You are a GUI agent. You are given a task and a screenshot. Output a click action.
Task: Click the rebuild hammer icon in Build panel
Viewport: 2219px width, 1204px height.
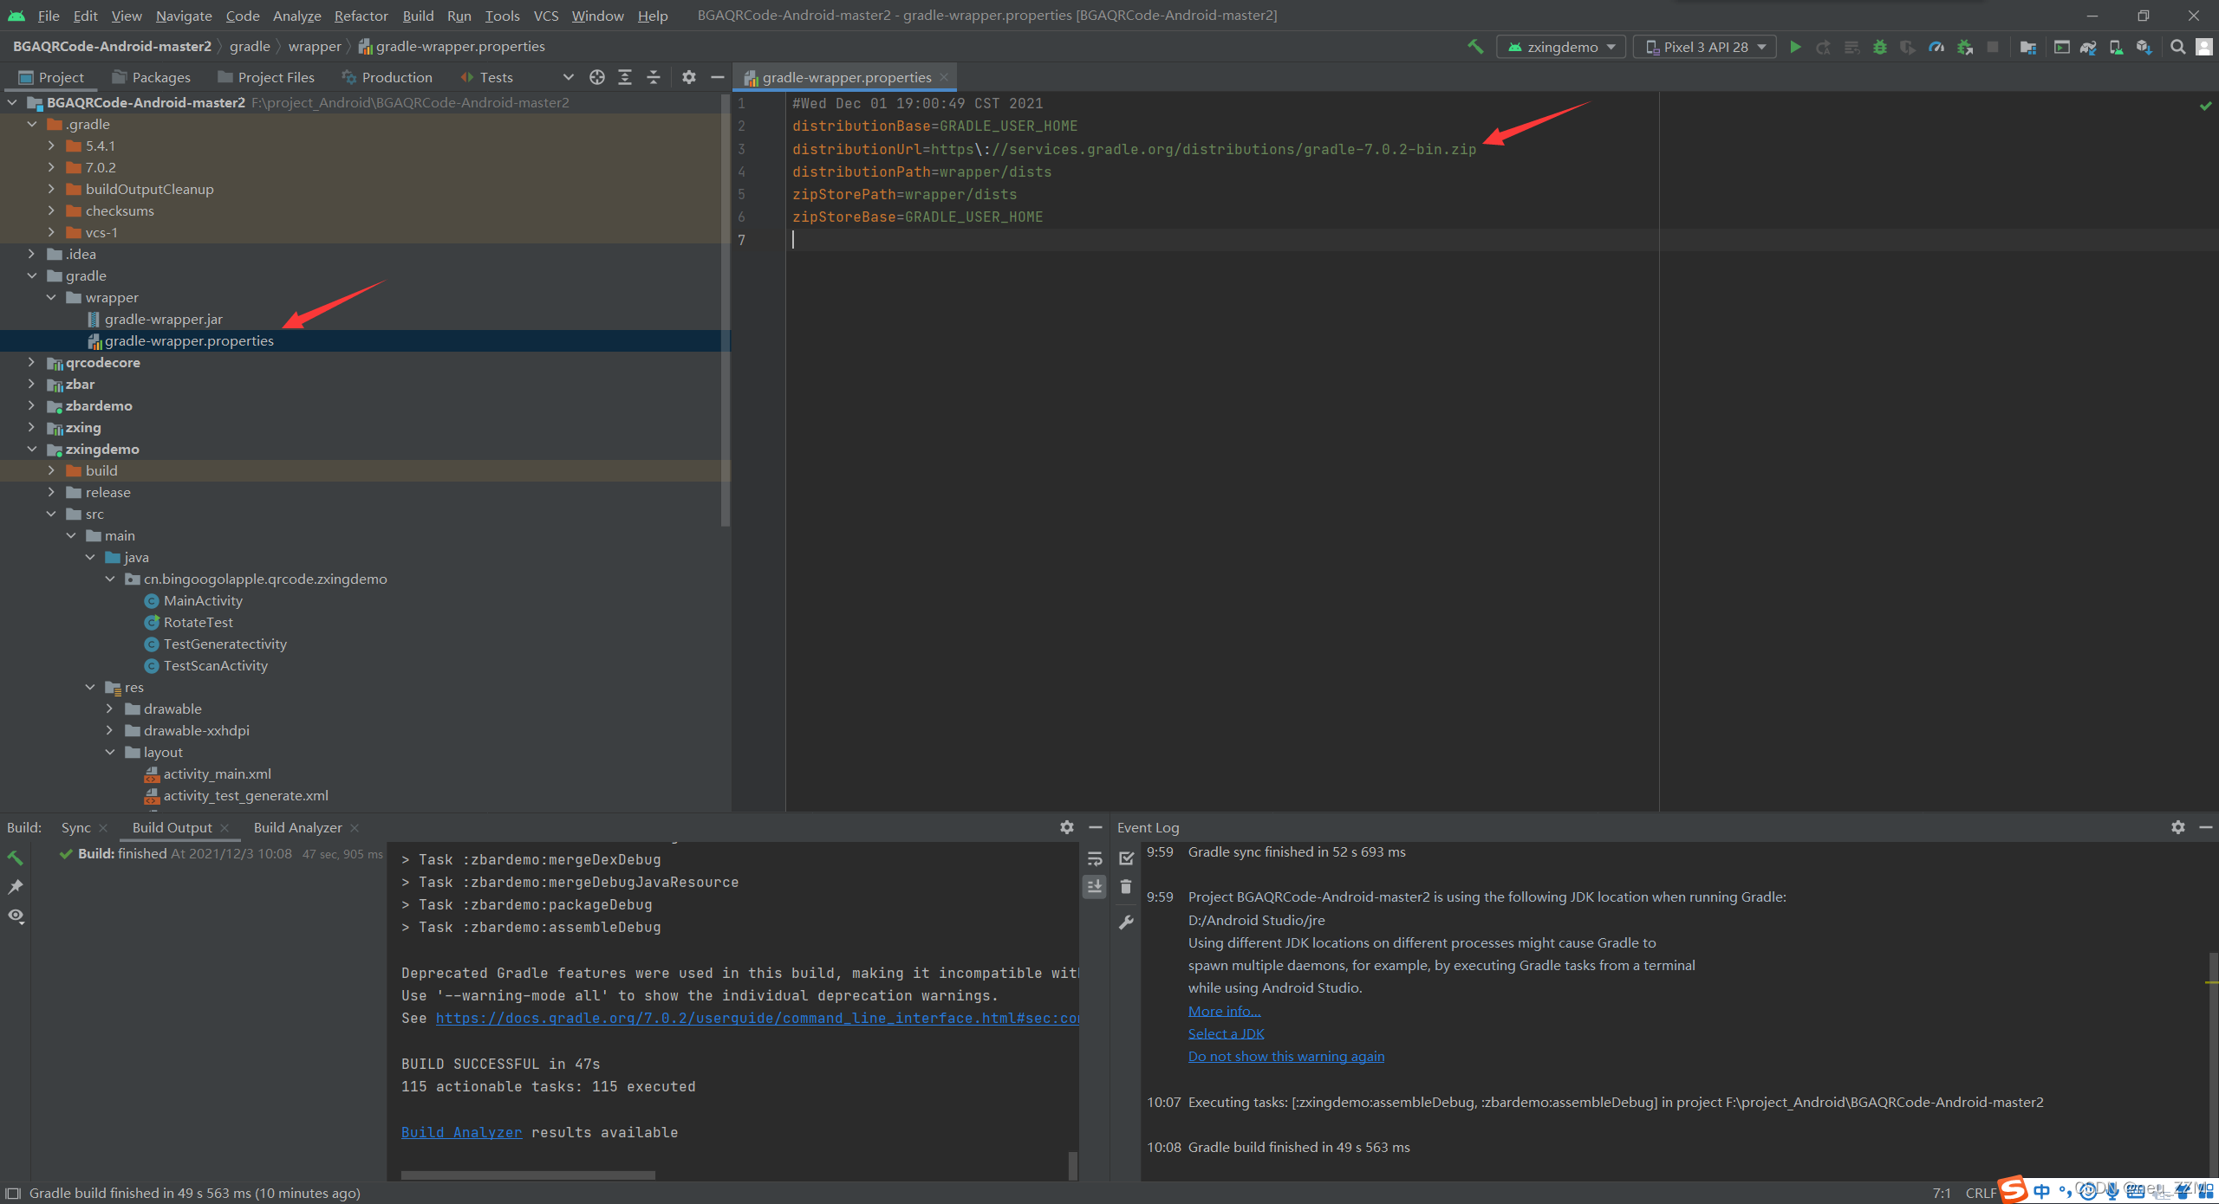click(15, 858)
